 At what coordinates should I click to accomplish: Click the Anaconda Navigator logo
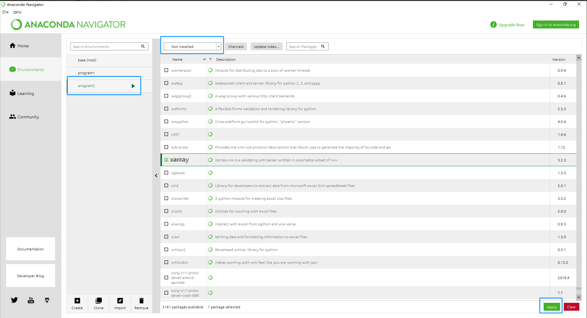click(x=68, y=24)
